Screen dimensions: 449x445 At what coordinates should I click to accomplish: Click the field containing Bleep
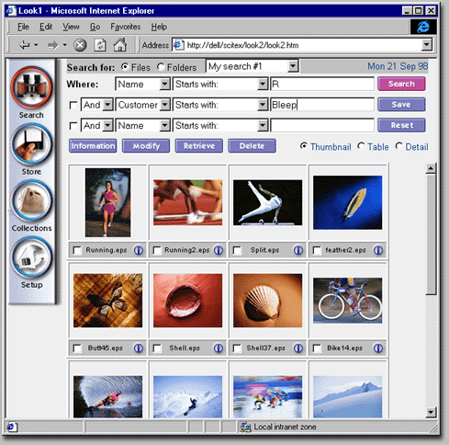[322, 105]
